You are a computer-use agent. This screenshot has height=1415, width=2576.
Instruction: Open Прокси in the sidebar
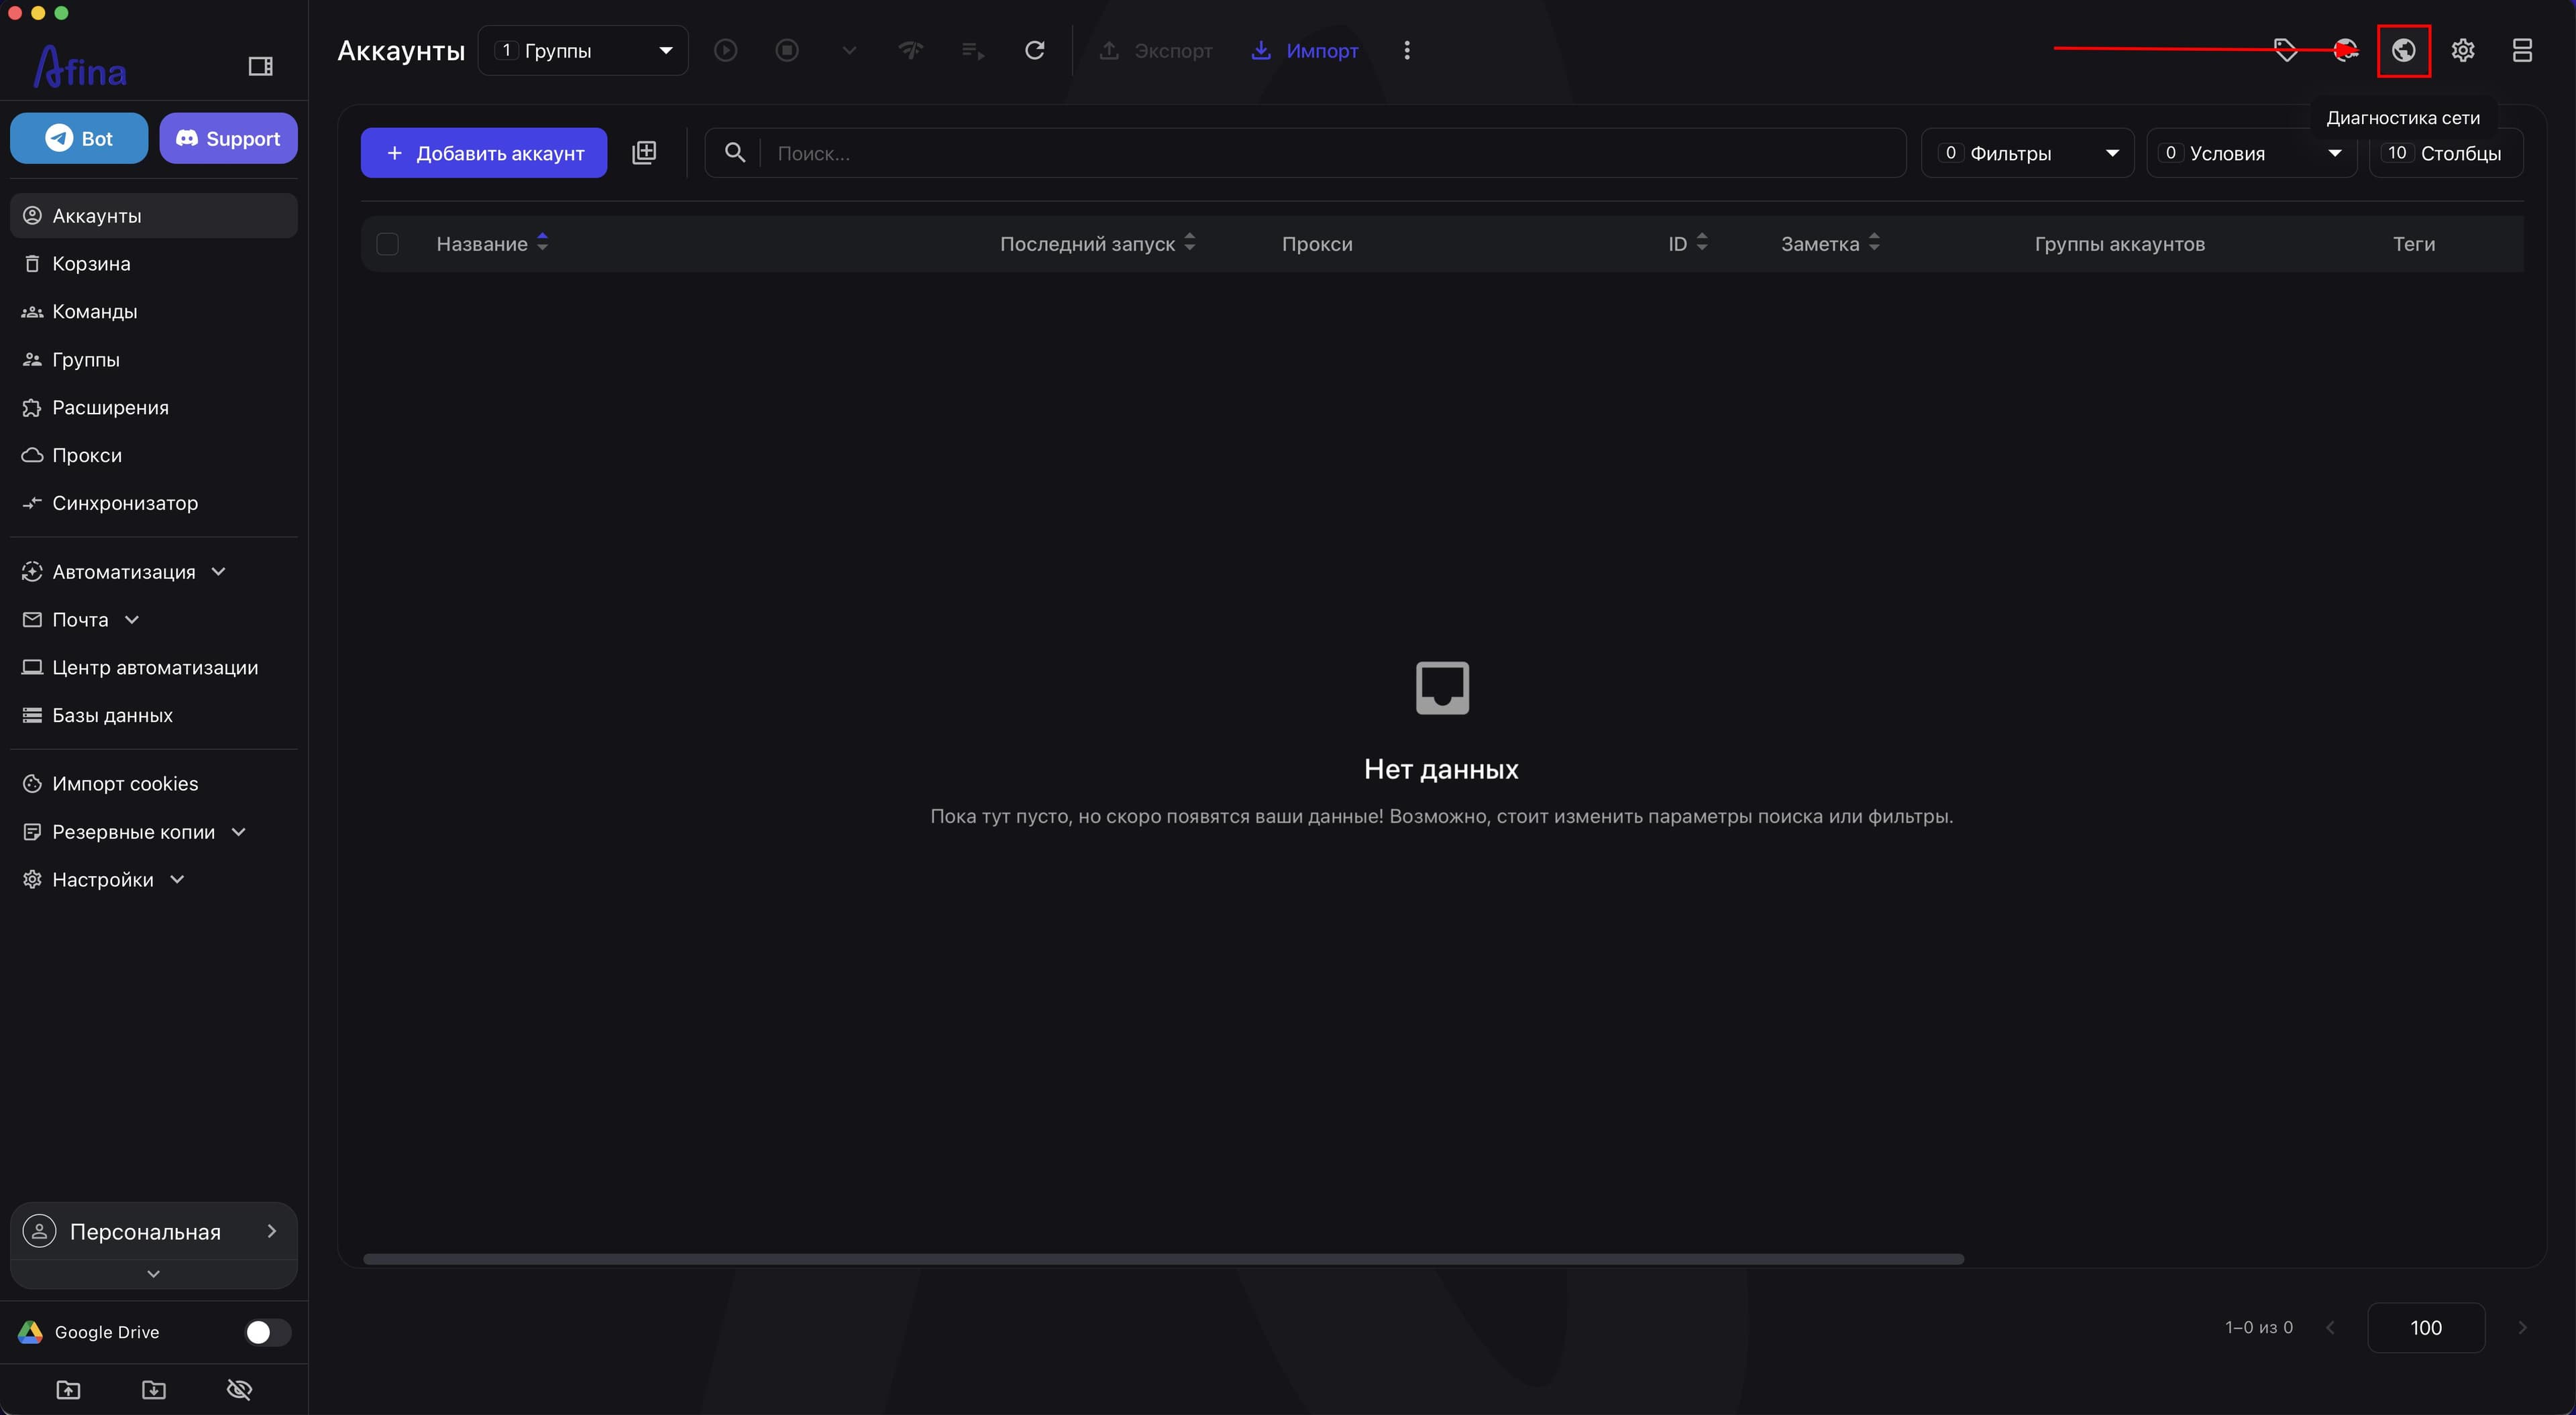[x=87, y=456]
